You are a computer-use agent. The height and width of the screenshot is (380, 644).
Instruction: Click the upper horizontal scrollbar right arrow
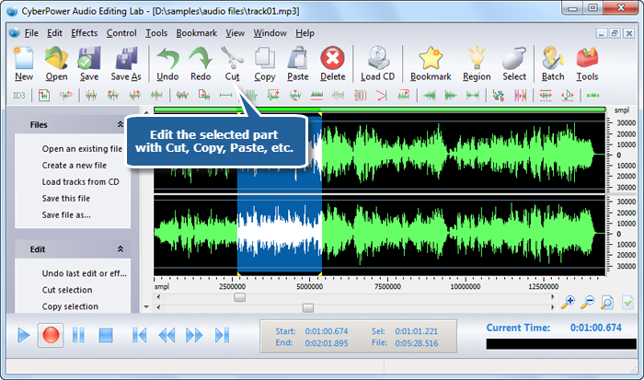552,297
